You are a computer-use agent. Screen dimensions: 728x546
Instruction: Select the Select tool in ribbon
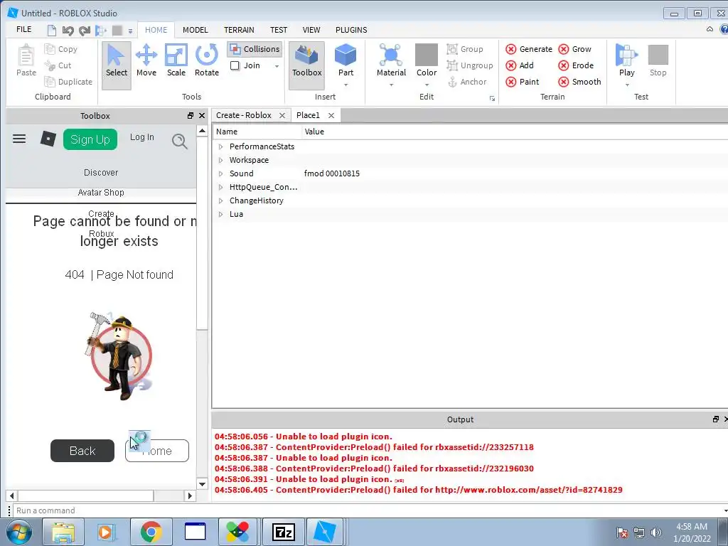[x=116, y=65]
